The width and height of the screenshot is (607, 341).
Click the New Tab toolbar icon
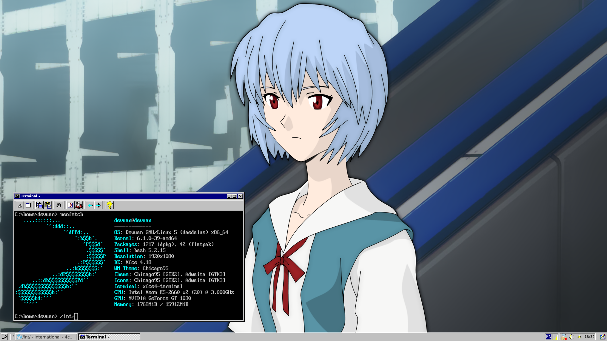pos(20,205)
